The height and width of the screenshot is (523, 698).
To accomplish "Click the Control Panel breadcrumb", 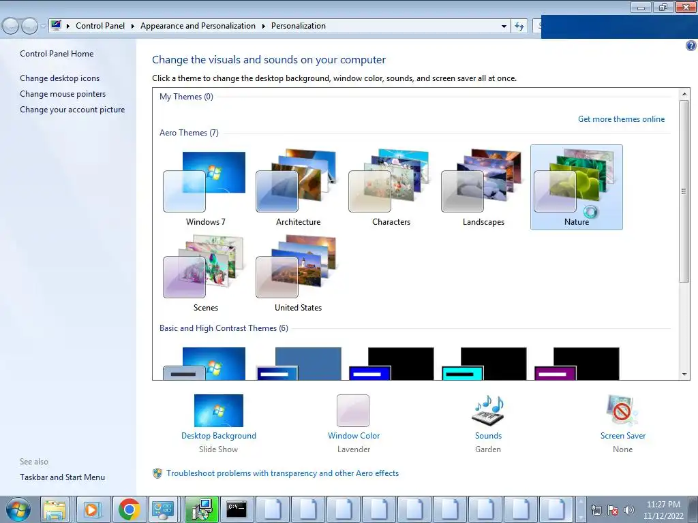I will (100, 26).
